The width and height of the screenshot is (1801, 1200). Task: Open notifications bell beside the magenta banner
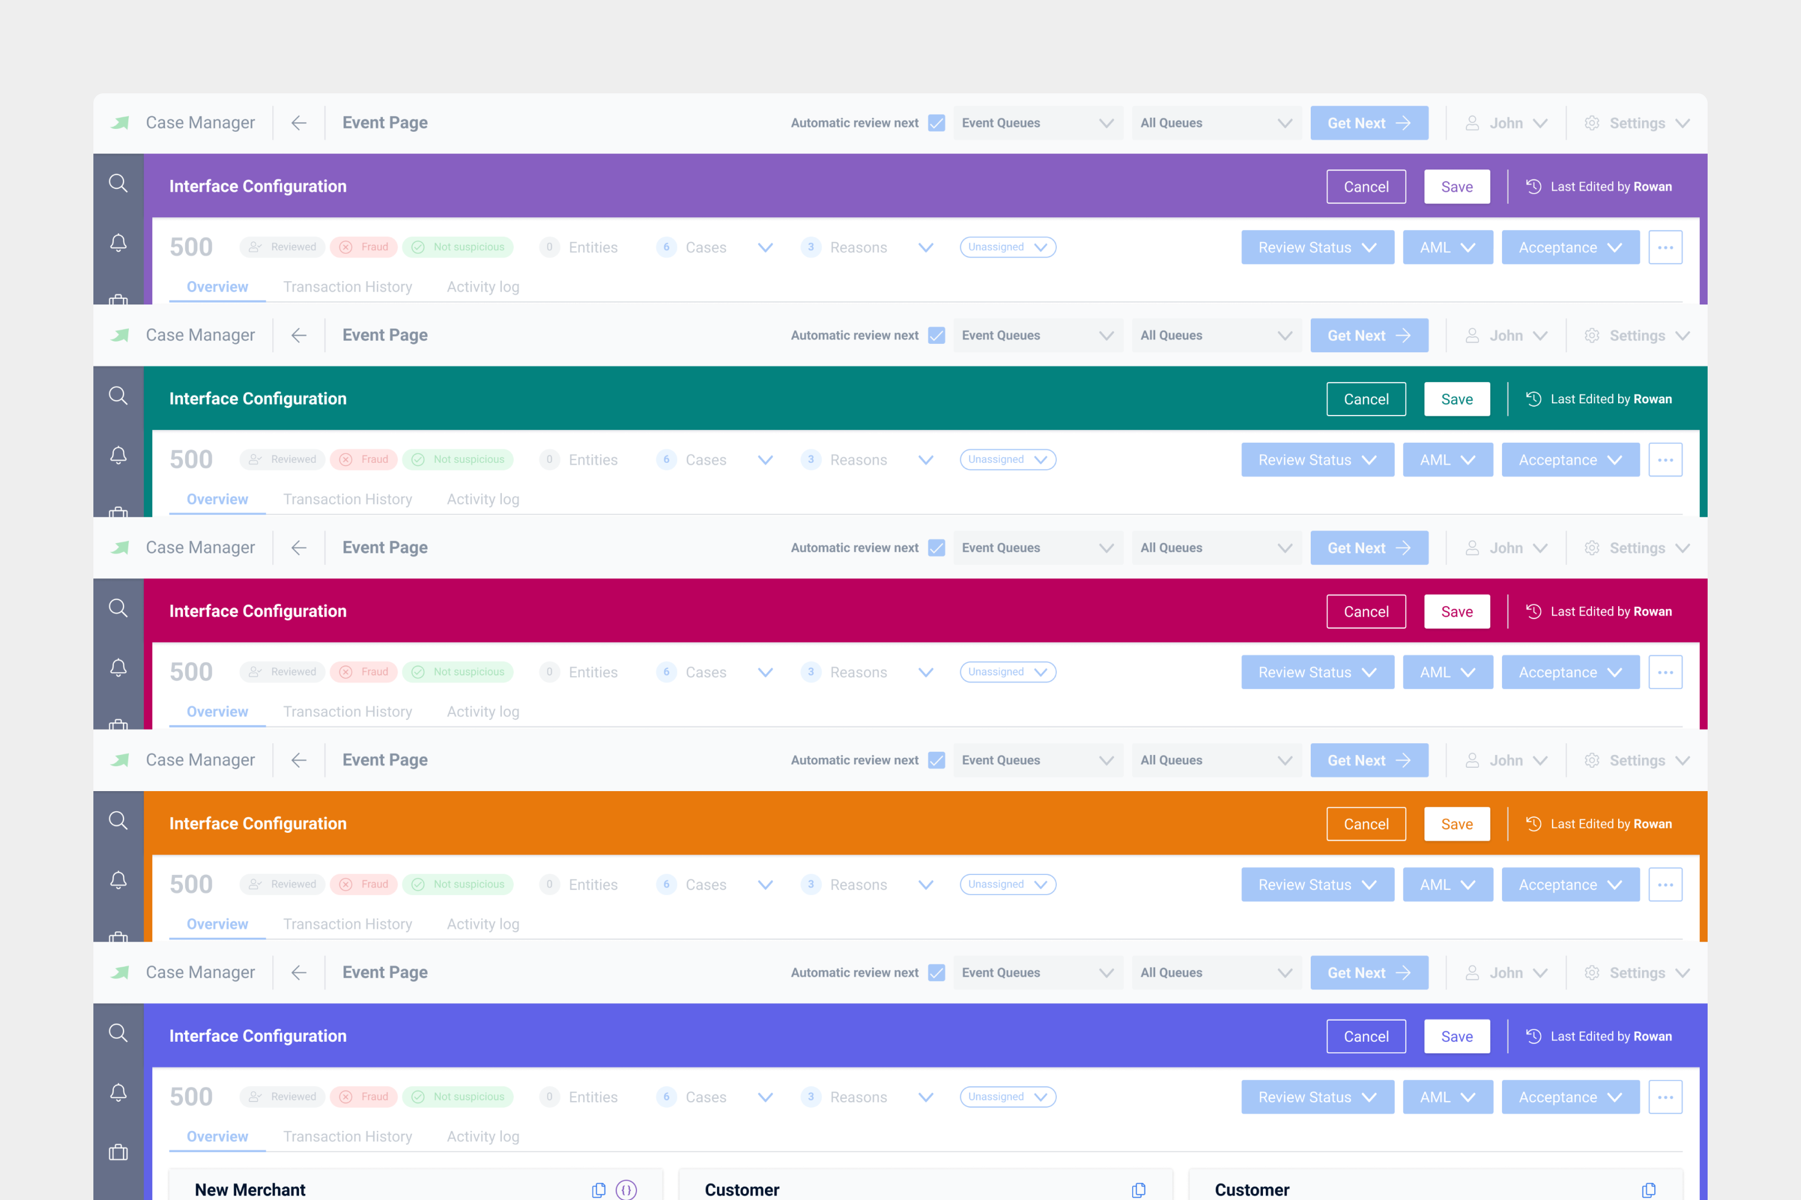pos(118,667)
